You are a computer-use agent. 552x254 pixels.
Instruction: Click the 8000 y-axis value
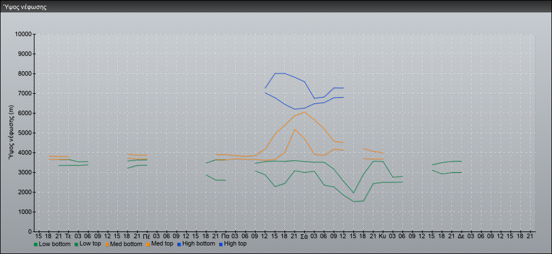tap(25, 73)
